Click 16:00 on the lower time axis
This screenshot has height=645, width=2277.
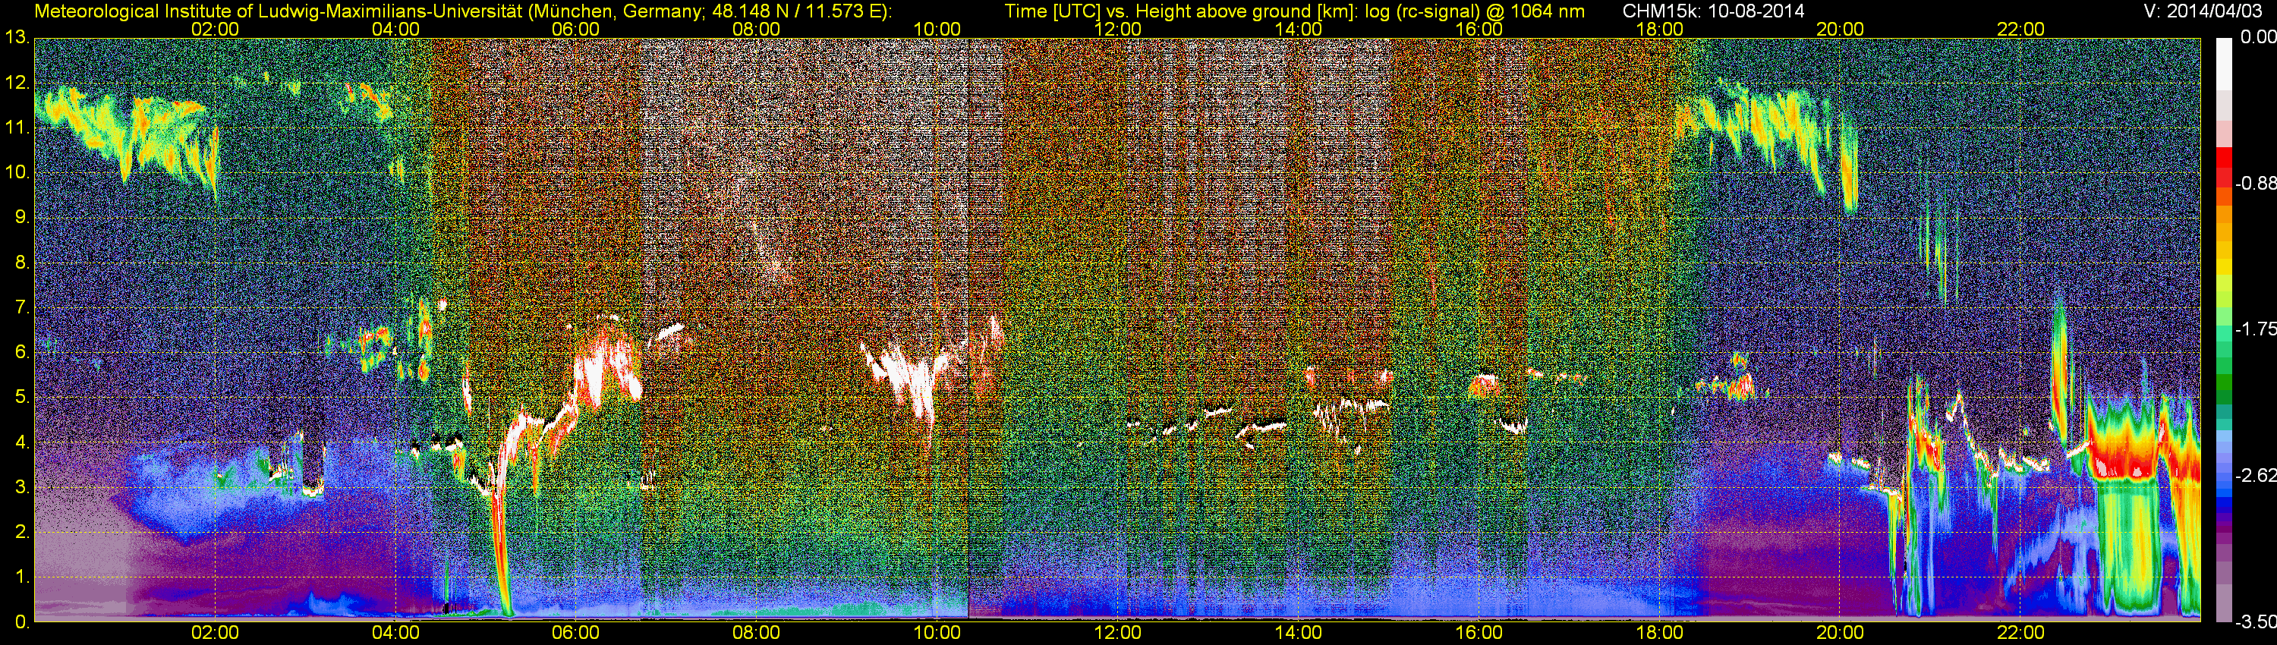[x=1479, y=633]
